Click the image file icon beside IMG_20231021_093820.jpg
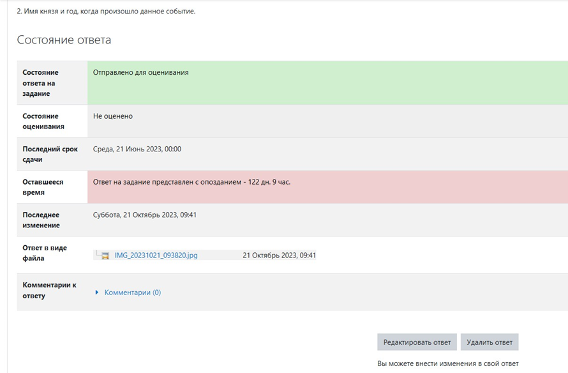568x373 pixels. coord(105,256)
